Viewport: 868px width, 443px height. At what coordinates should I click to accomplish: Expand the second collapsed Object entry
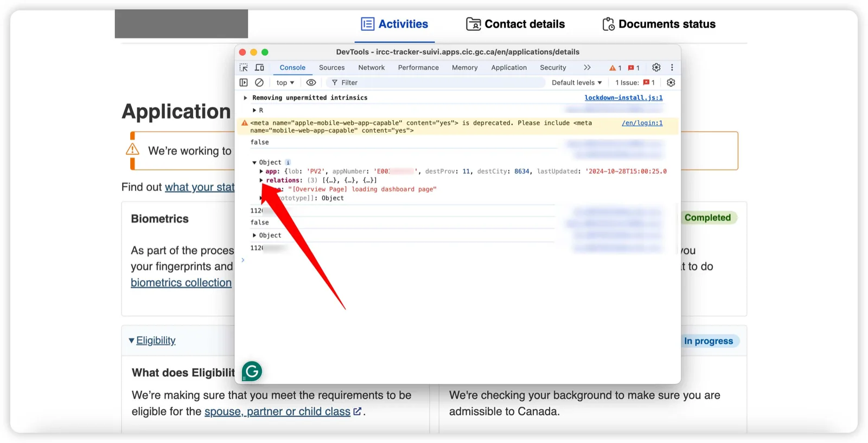click(254, 236)
